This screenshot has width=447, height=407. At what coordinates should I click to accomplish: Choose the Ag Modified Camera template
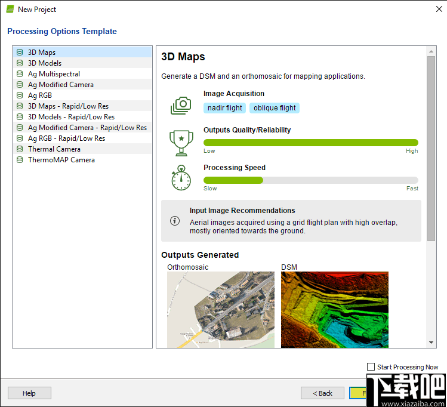click(82, 85)
